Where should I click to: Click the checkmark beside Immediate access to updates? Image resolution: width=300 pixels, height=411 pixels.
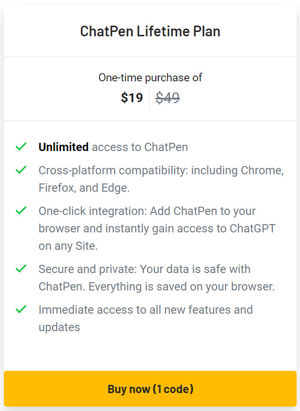click(x=20, y=309)
